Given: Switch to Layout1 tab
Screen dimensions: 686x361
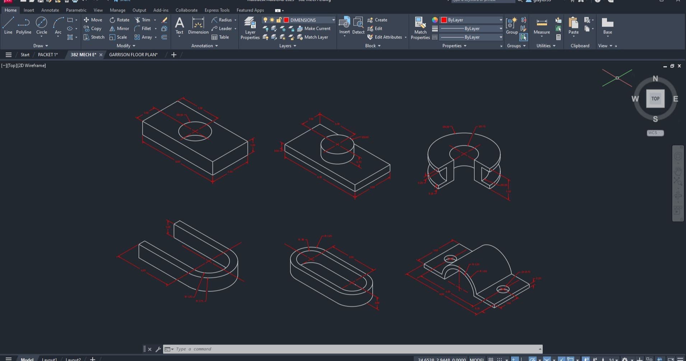Looking at the screenshot, I should (49, 359).
